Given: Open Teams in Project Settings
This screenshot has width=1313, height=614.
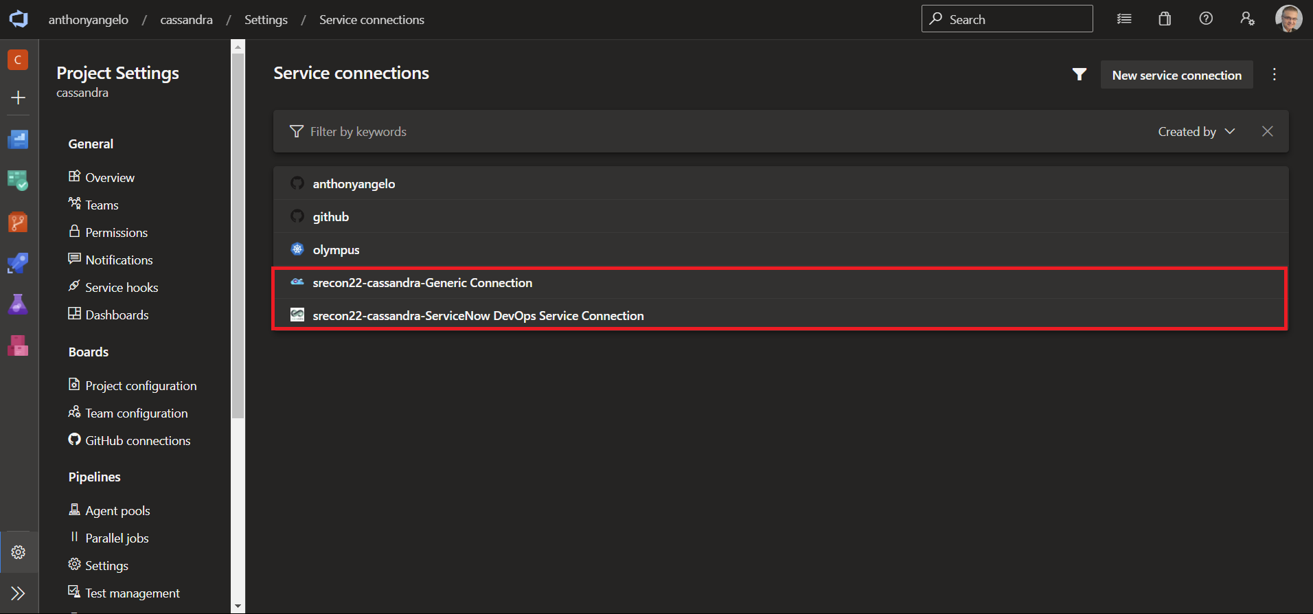Looking at the screenshot, I should coord(93,205).
